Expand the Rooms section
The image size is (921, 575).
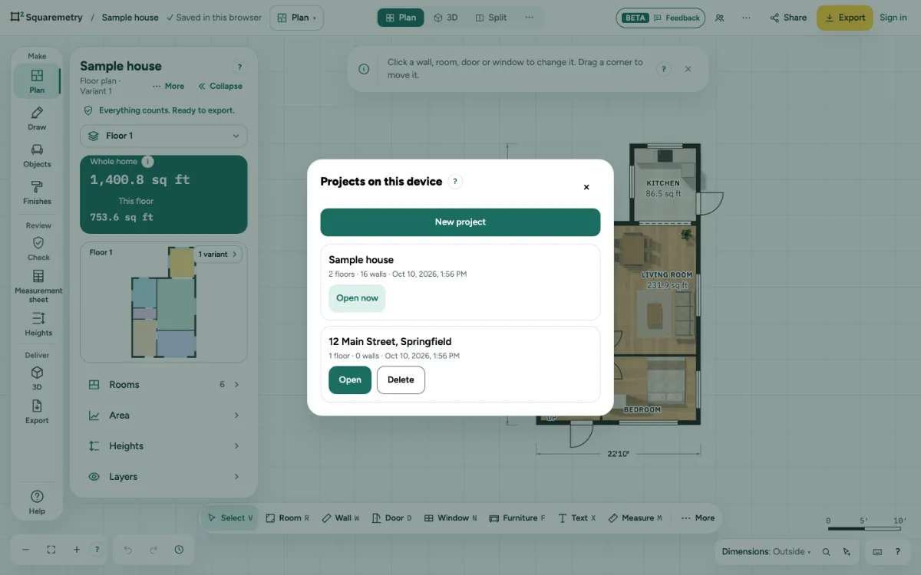pyautogui.click(x=163, y=385)
